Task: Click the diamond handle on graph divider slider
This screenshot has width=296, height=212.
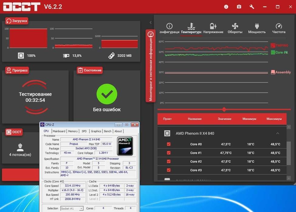Action: pos(224,109)
